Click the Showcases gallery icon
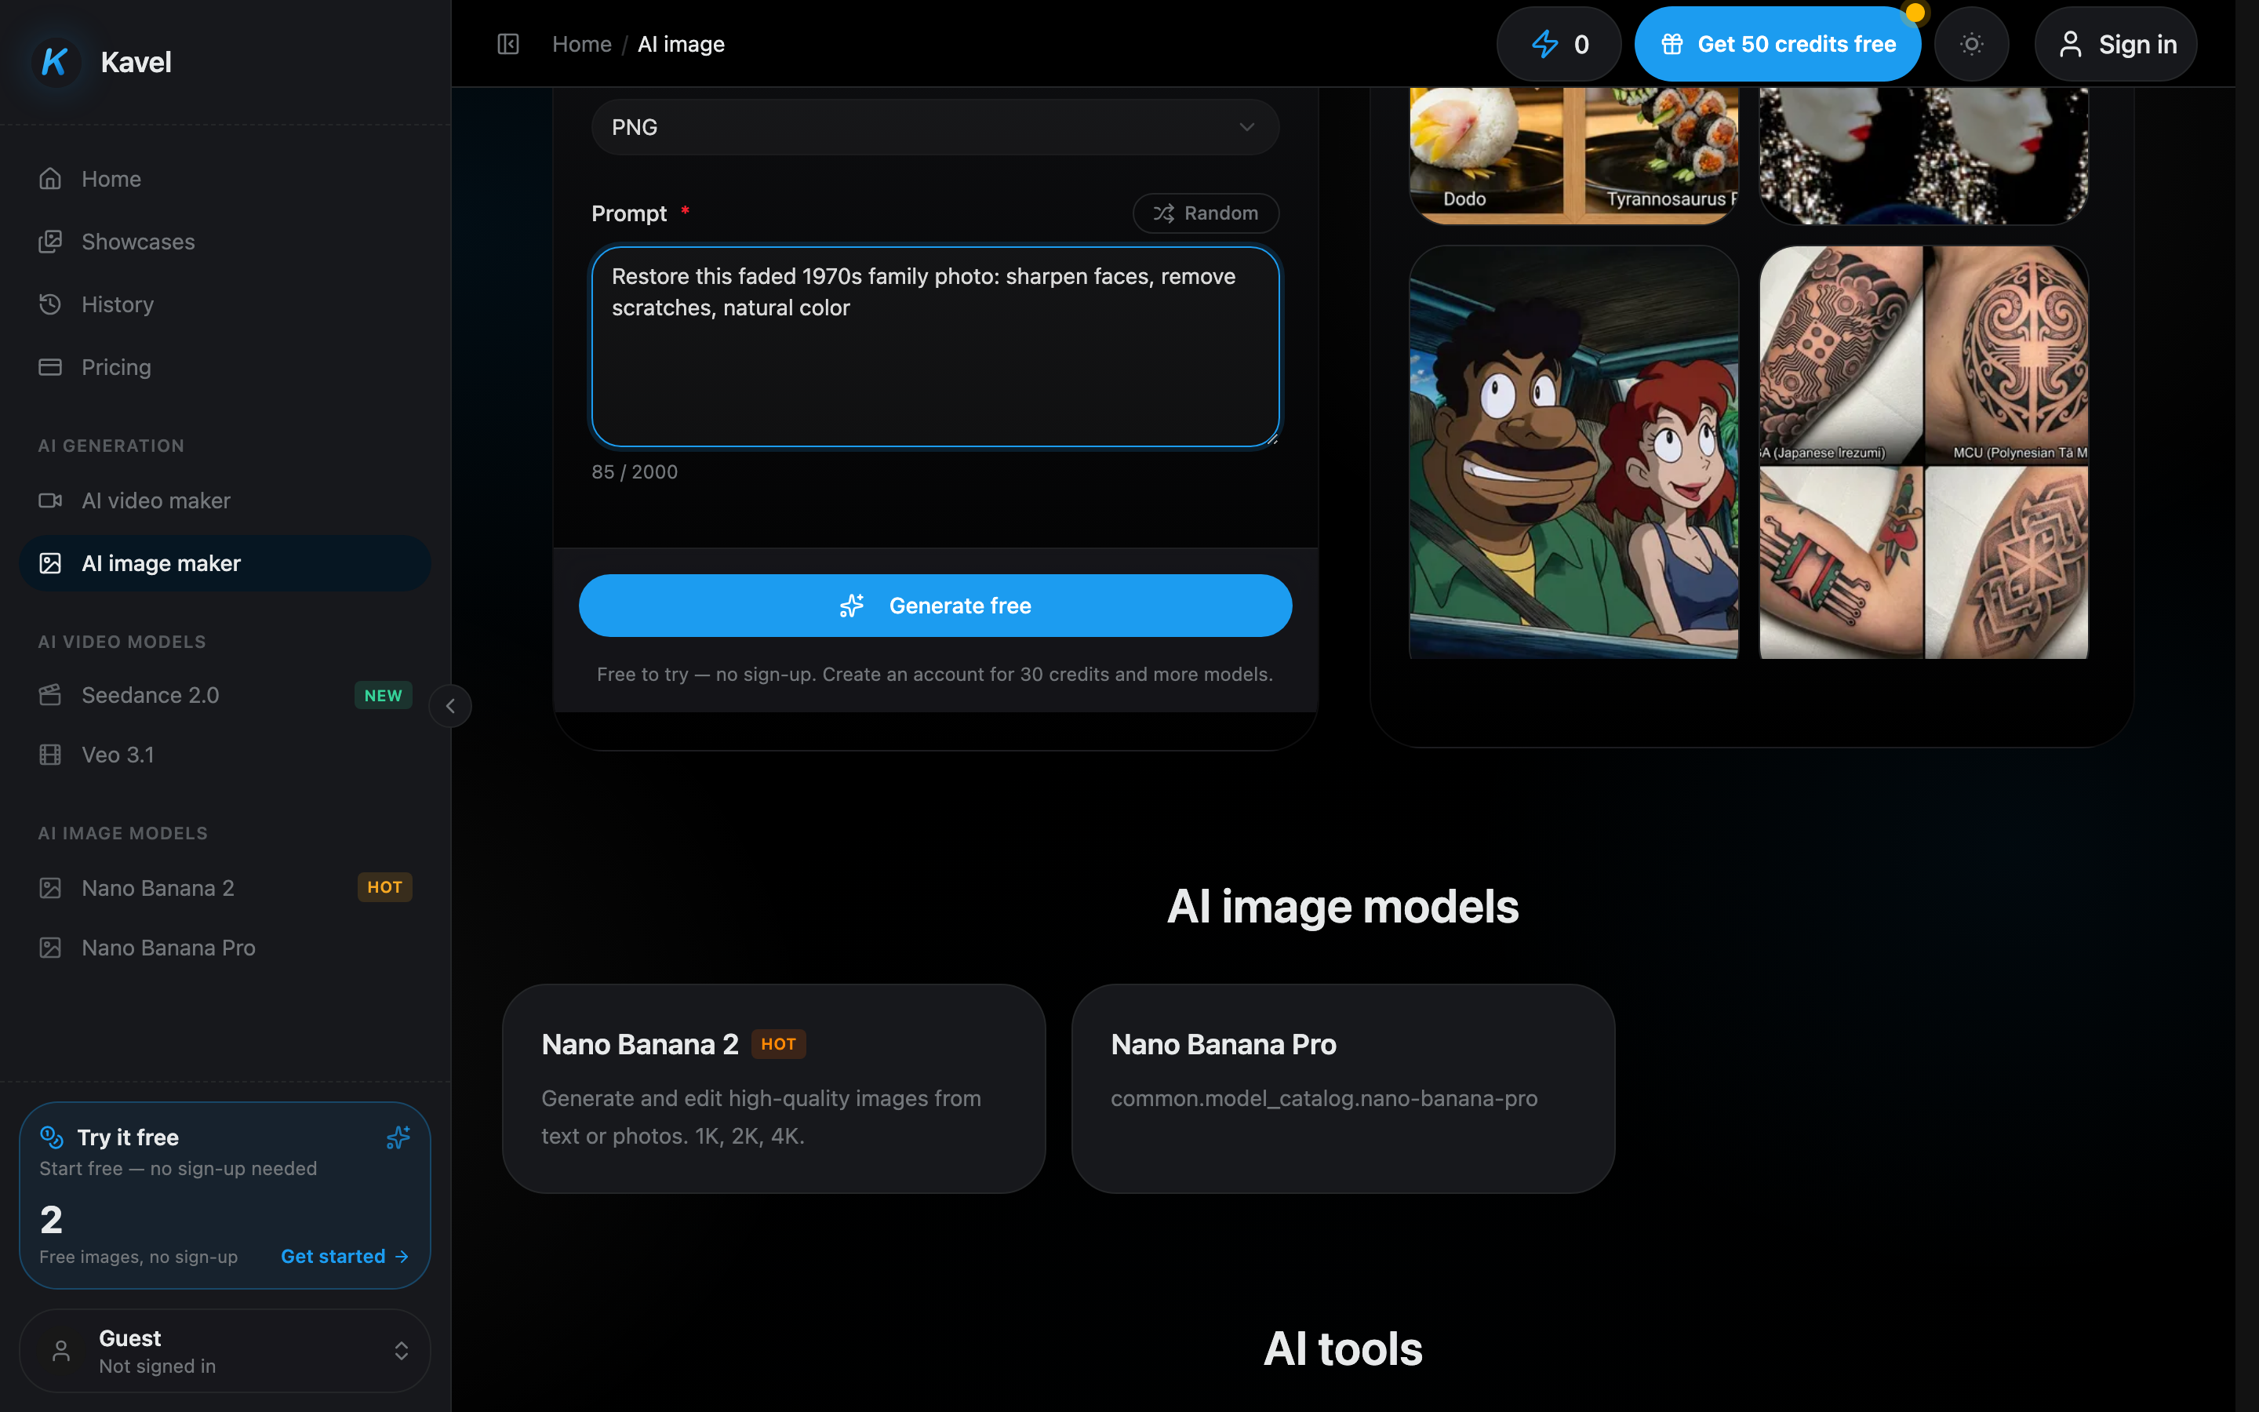The height and width of the screenshot is (1412, 2259). point(50,241)
